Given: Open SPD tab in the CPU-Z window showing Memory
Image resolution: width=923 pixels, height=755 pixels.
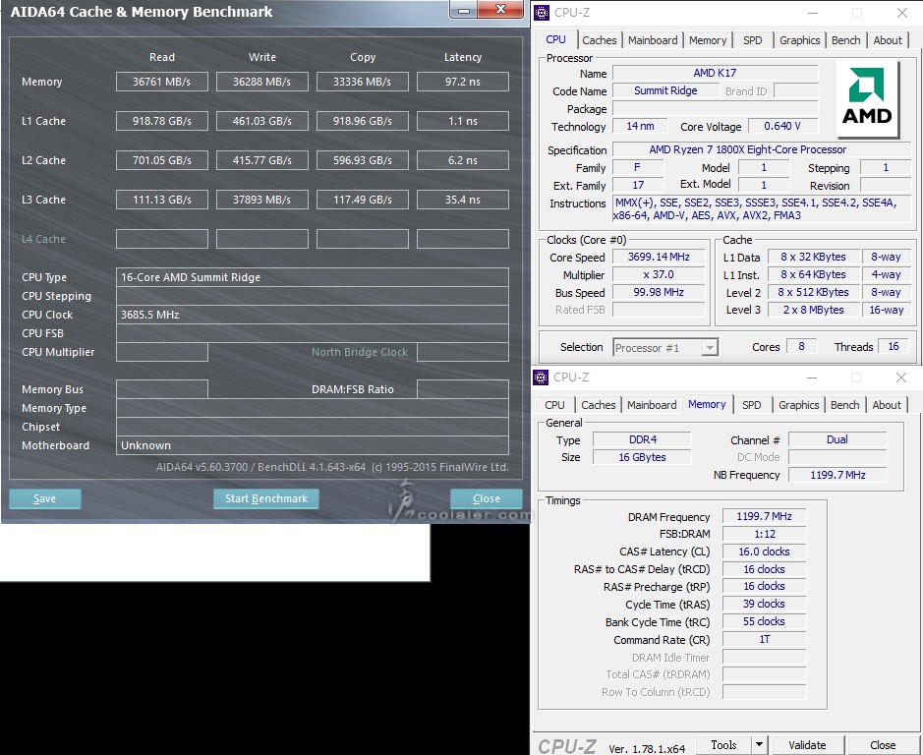Looking at the screenshot, I should tap(751, 405).
